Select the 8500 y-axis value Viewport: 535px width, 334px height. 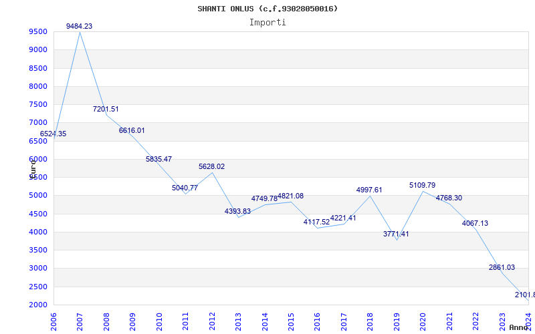tap(38, 68)
